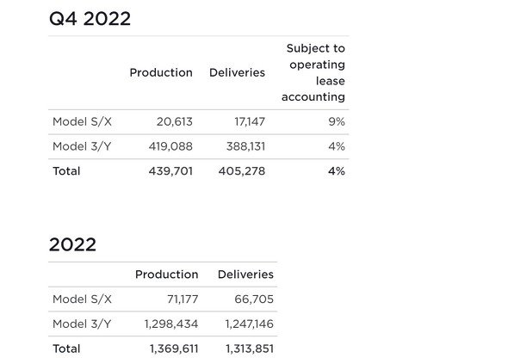508x364 pixels.
Task: Click the 2022 annual heading
Action: click(x=72, y=244)
